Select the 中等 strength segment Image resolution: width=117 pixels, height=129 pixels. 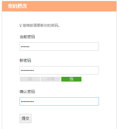(51, 79)
